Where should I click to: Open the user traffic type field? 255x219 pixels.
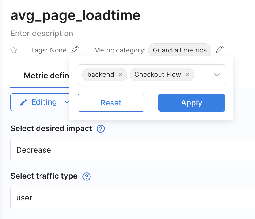pos(133,198)
